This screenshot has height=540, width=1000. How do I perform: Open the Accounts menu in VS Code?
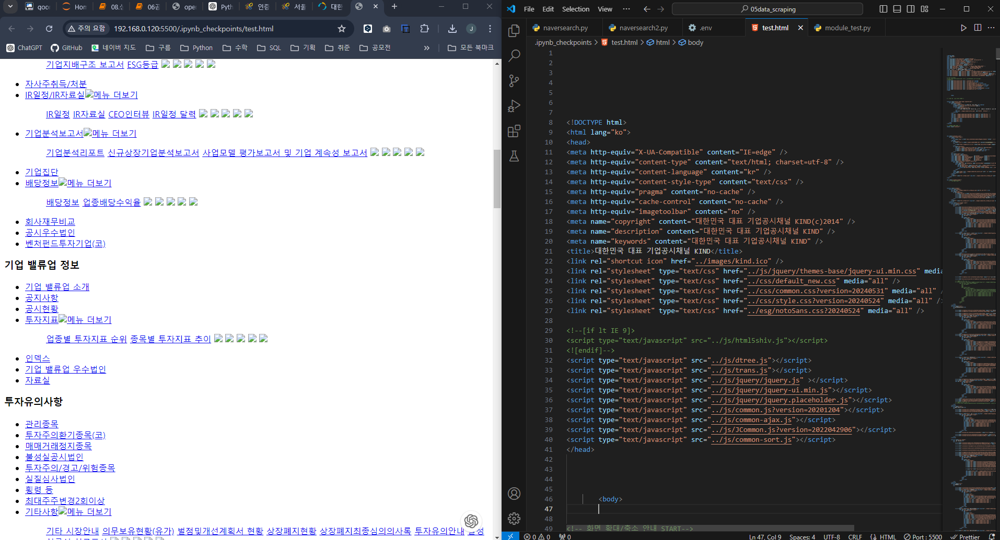[x=514, y=494]
